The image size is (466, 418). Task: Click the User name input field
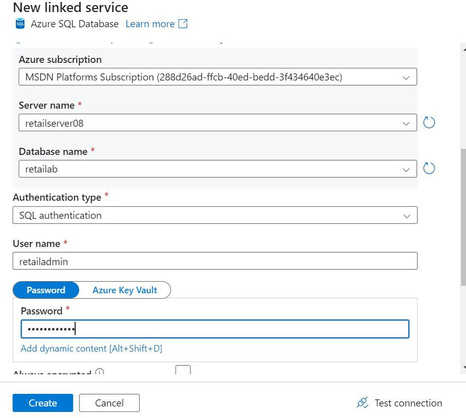click(214, 262)
